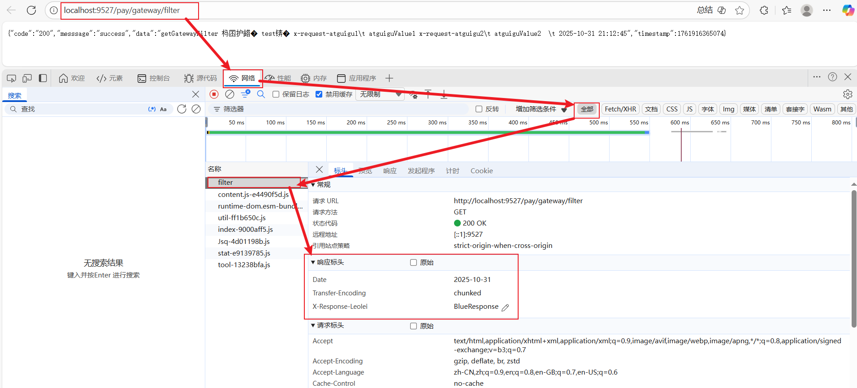Filter requests by Img

coord(728,109)
